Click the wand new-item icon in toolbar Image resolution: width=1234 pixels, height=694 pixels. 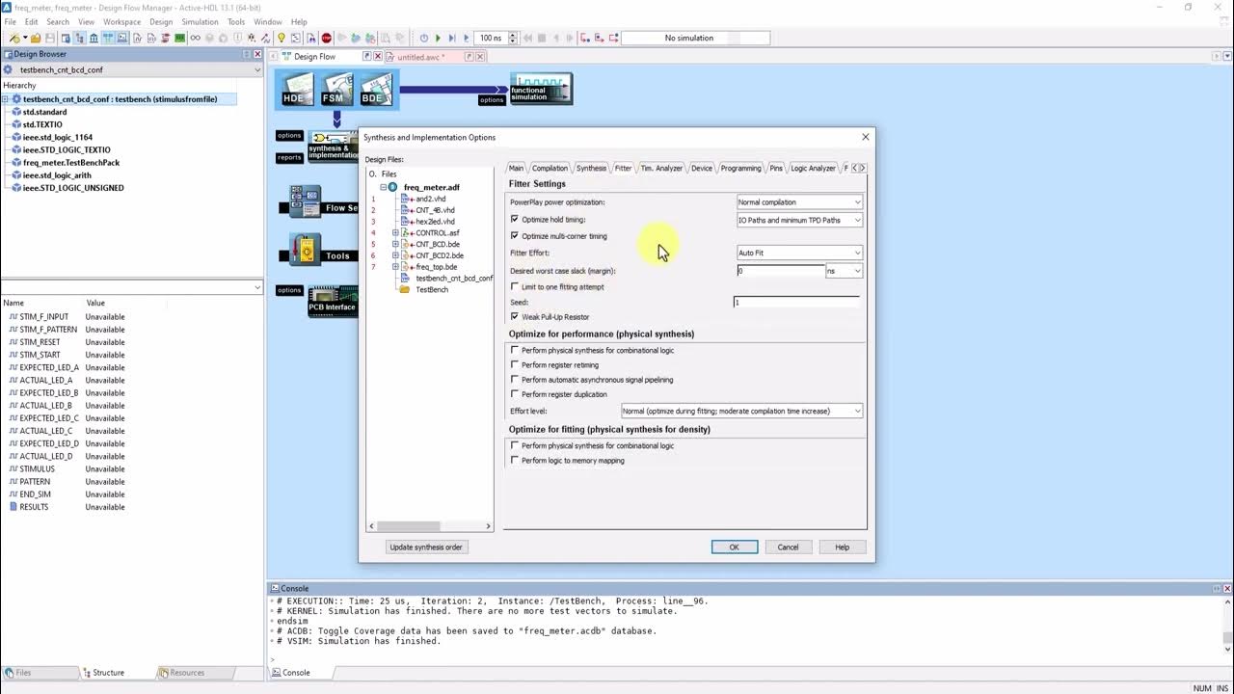click(13, 39)
